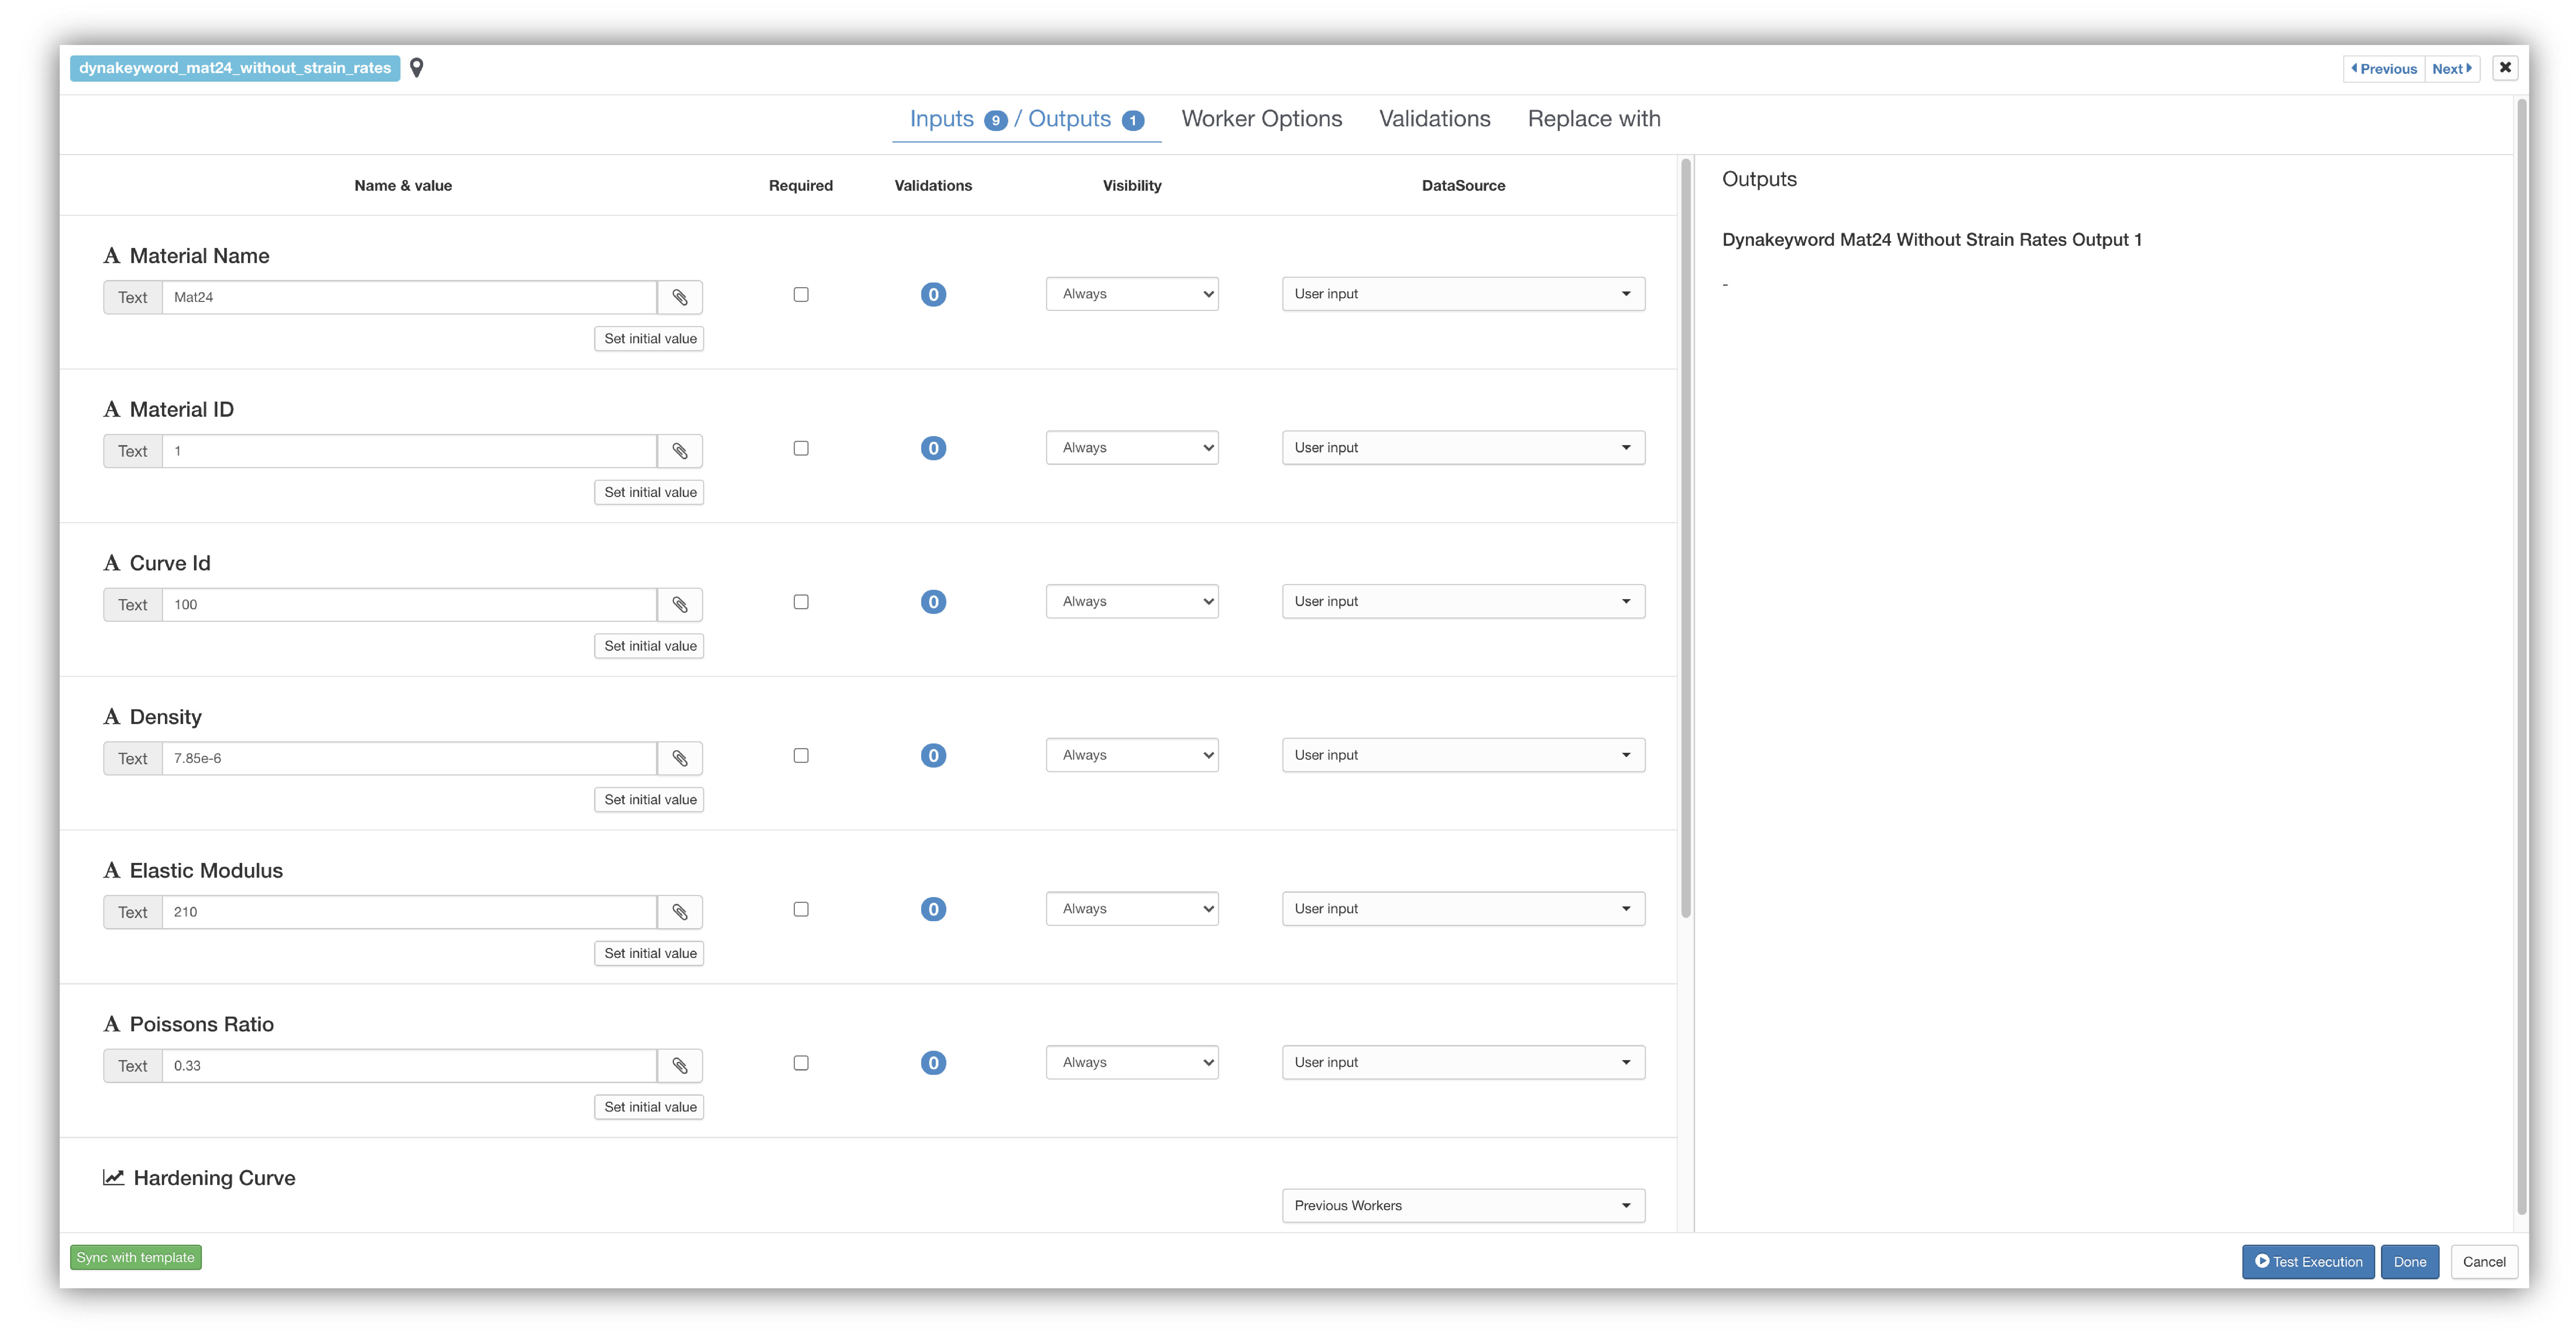Click Sync with template button

coord(136,1258)
